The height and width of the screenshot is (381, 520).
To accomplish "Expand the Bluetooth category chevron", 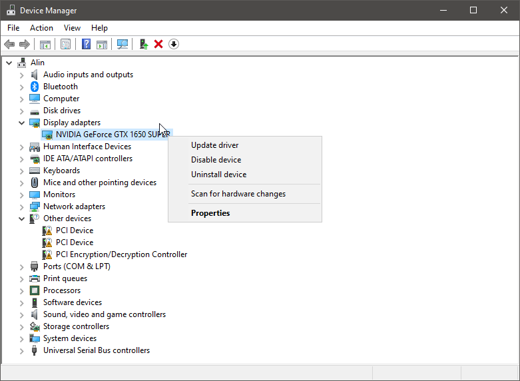I will coord(21,87).
